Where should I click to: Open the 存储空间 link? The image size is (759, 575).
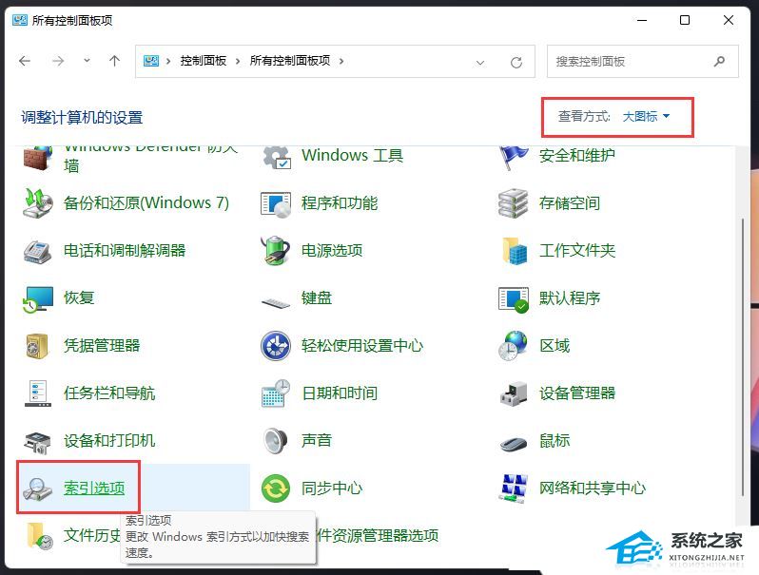[x=570, y=203]
